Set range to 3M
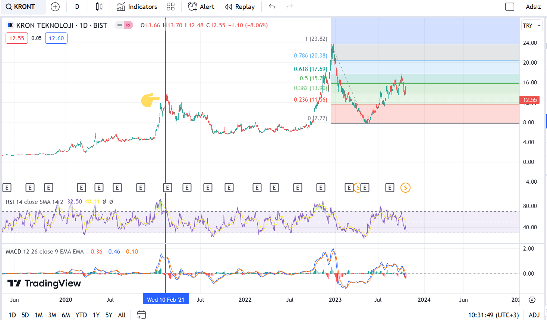 coord(52,315)
